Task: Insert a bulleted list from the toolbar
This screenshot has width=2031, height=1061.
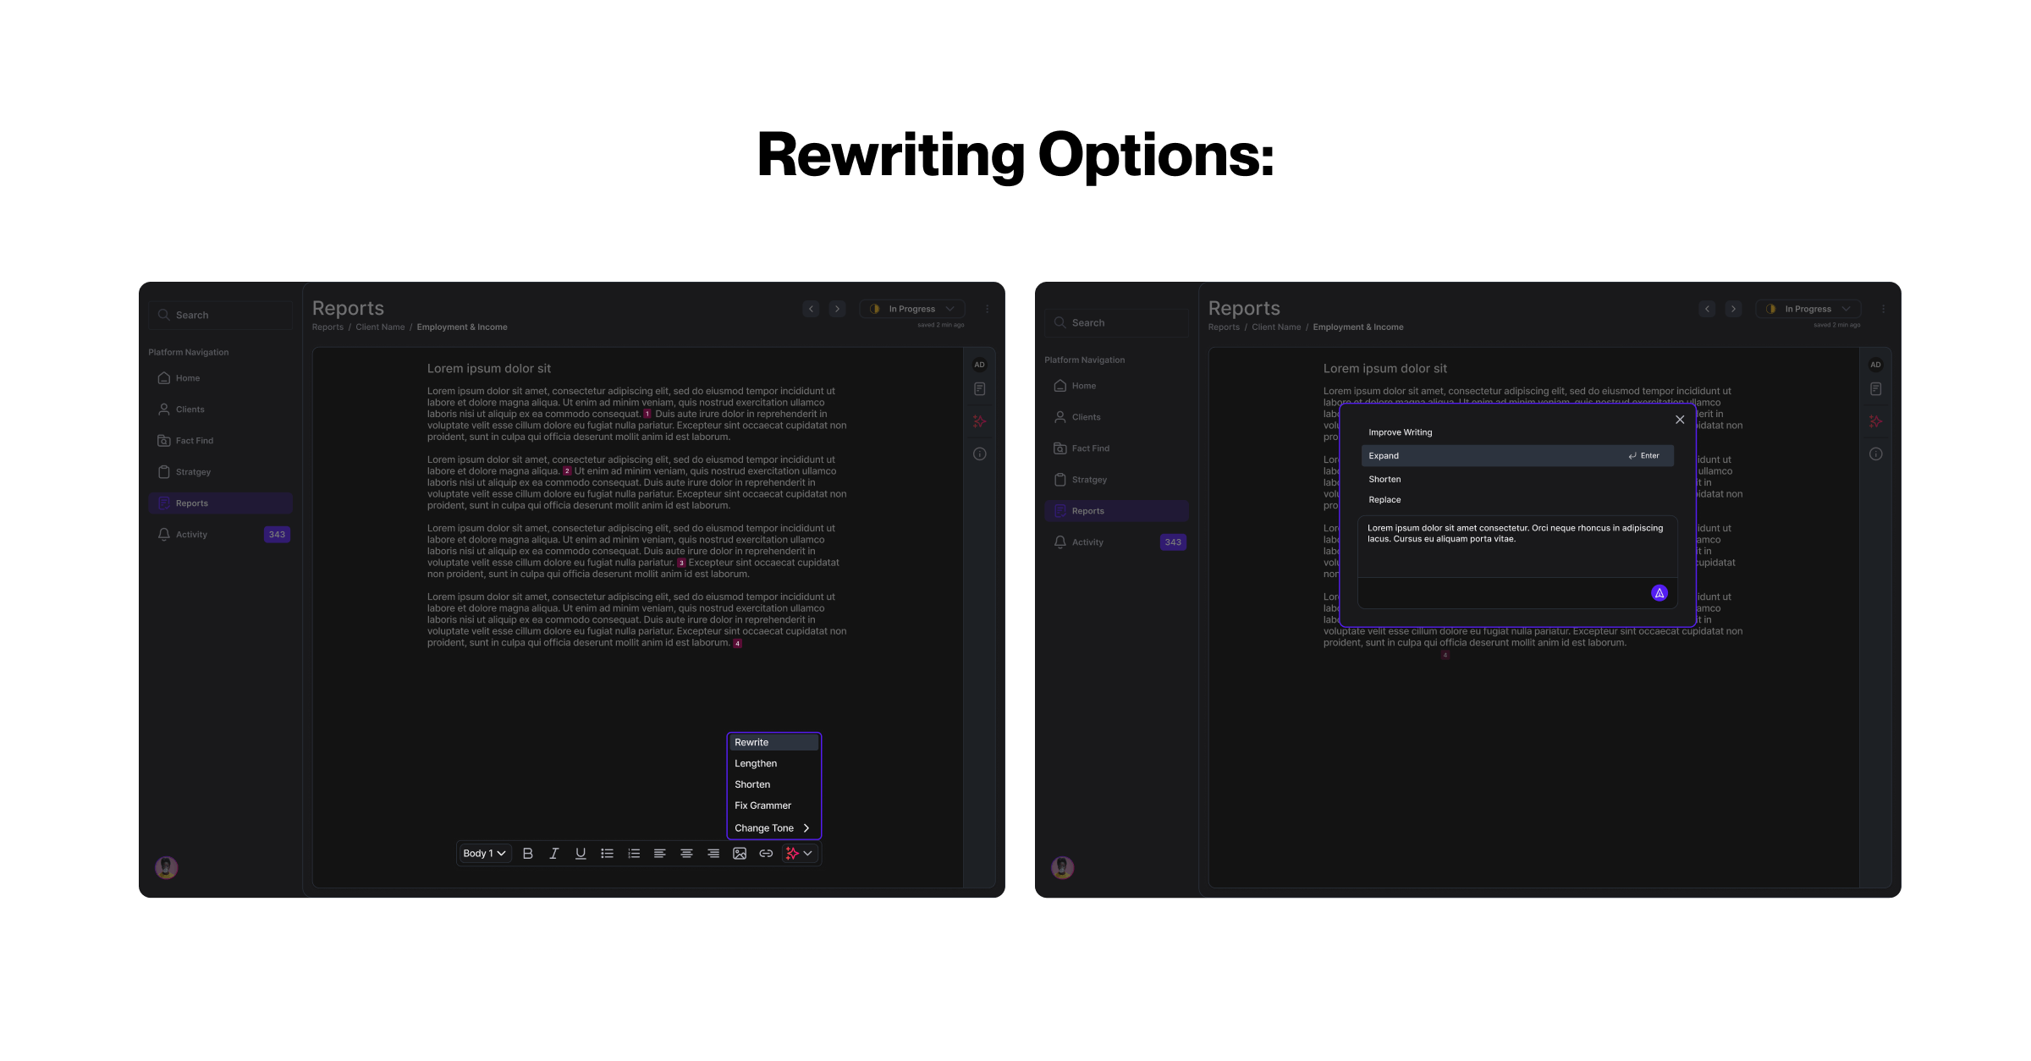Action: pos(607,854)
